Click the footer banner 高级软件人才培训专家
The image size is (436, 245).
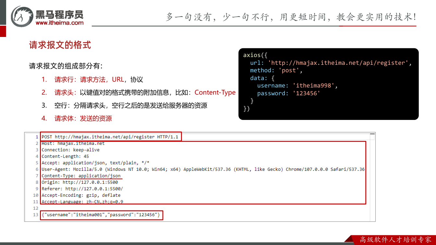pos(396,240)
